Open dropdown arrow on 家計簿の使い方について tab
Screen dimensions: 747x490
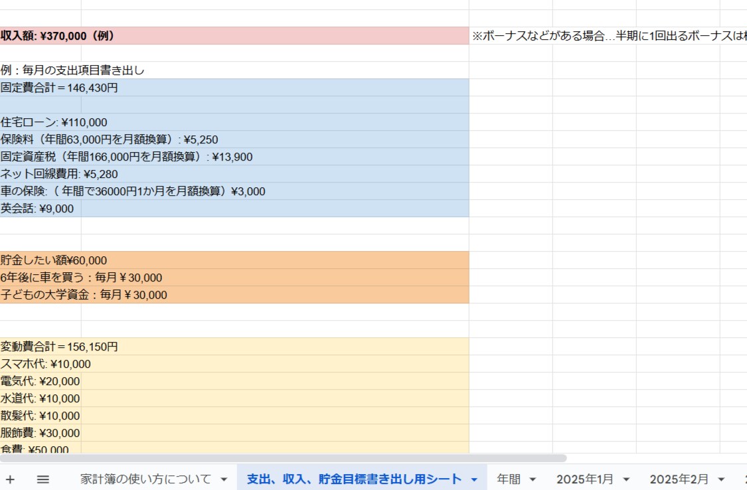coord(224,479)
